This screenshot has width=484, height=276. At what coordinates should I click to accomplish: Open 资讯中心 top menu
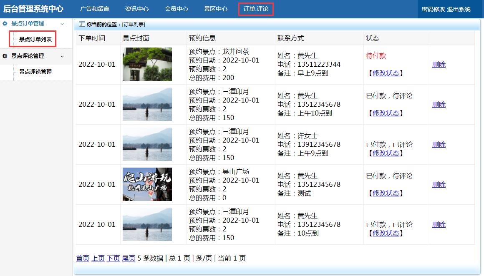(137, 9)
